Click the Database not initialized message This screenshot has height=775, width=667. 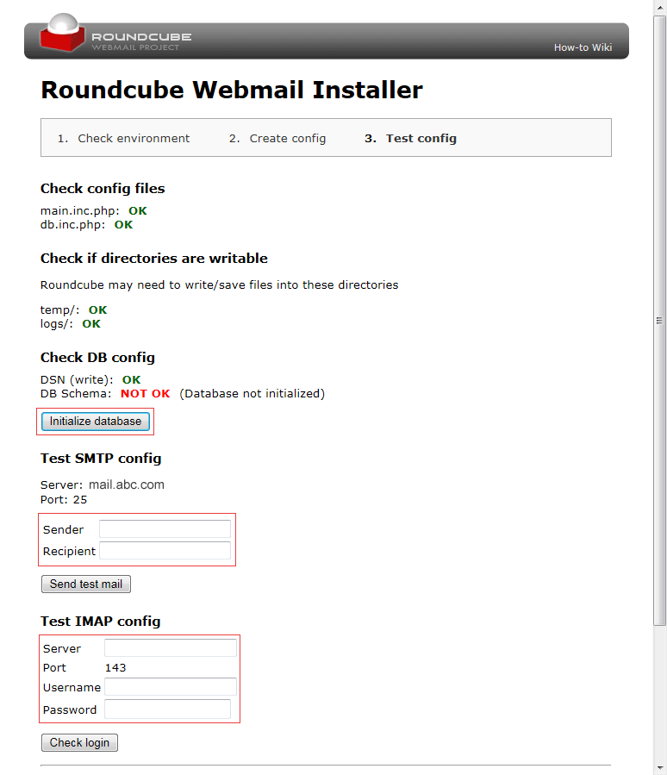[x=252, y=393]
